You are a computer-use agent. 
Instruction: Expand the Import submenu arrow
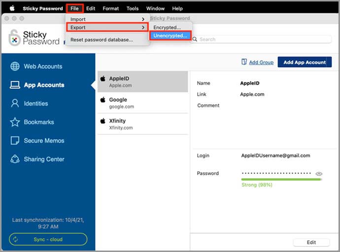(143, 19)
